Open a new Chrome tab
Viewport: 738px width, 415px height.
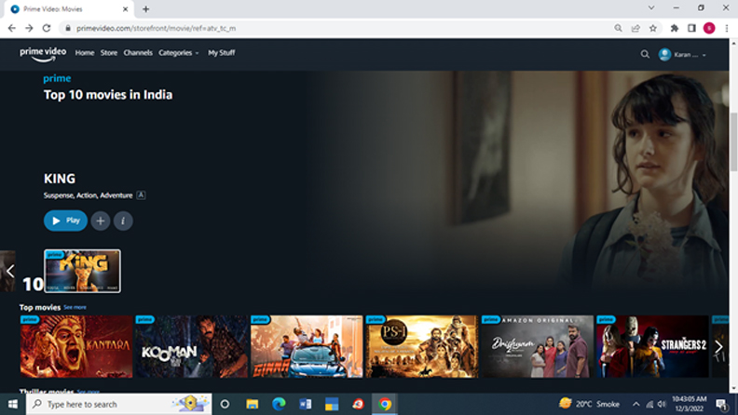[x=146, y=9]
